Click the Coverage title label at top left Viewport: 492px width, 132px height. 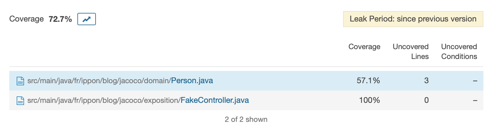click(x=27, y=19)
